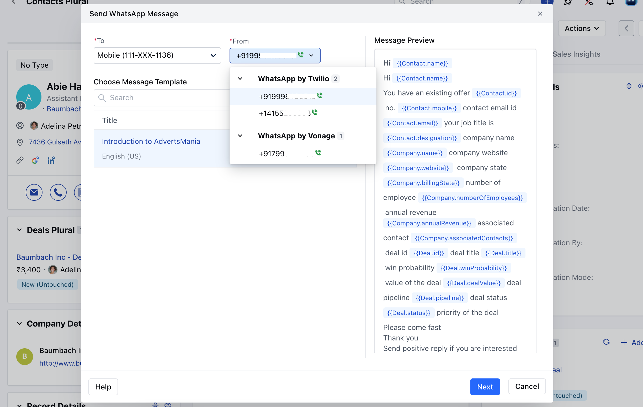Collapse the WhatsApp by Vonage group
This screenshot has width=643, height=407.
[240, 136]
